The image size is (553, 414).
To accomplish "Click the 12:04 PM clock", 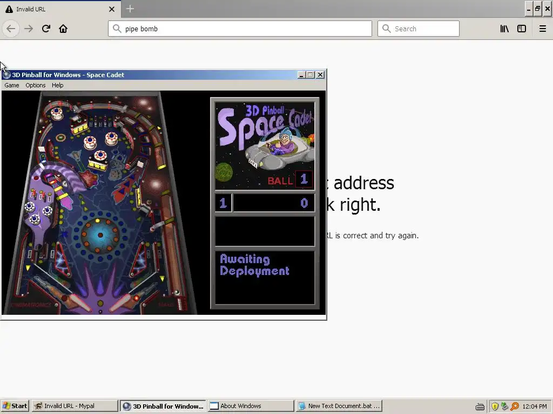I will tap(534, 406).
